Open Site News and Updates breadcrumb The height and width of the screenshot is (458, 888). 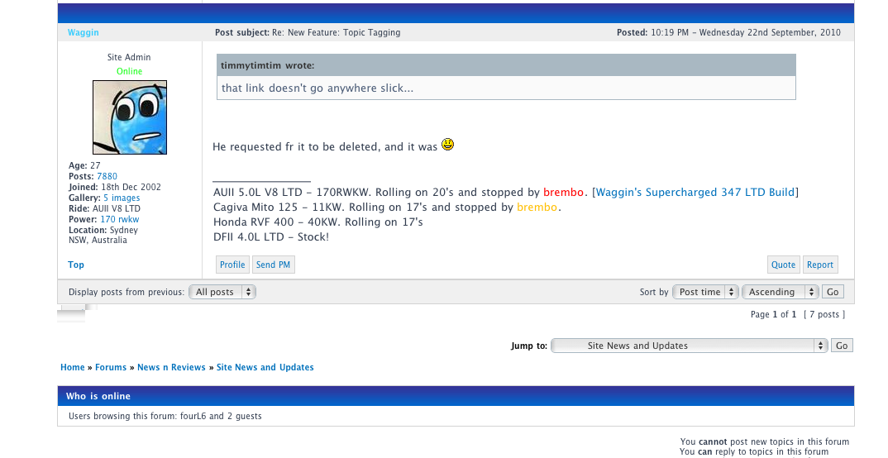coord(265,367)
